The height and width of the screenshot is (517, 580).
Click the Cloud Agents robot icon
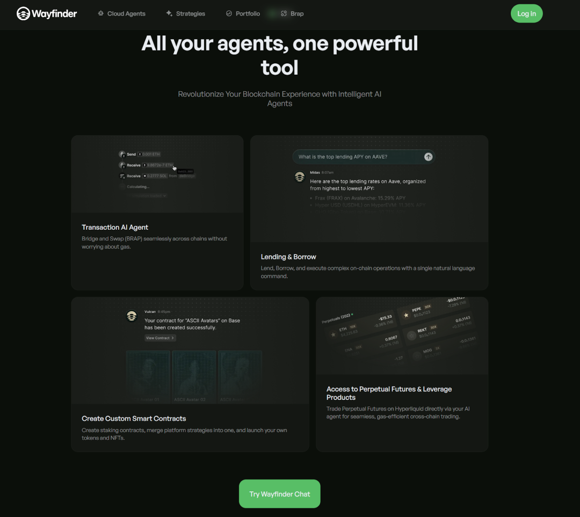(101, 13)
